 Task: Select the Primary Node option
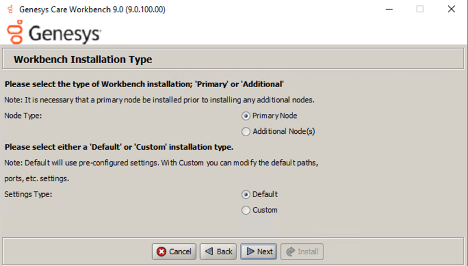pos(246,116)
